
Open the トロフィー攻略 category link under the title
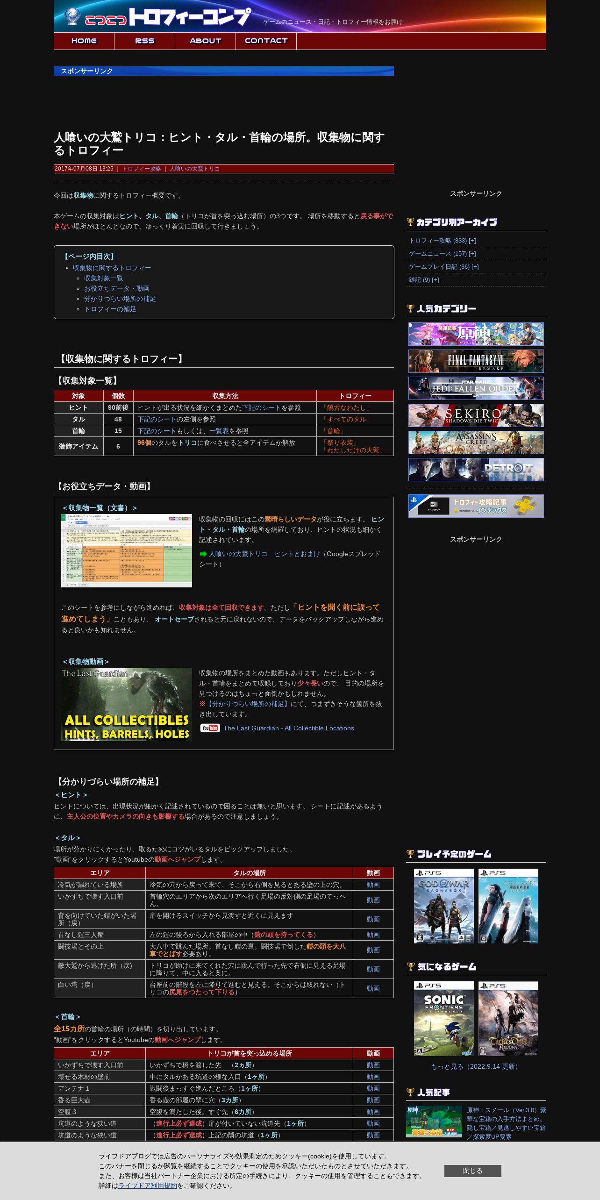pos(142,169)
